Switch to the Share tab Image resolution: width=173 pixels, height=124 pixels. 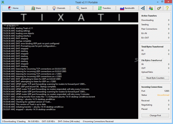tap(36, 8)
